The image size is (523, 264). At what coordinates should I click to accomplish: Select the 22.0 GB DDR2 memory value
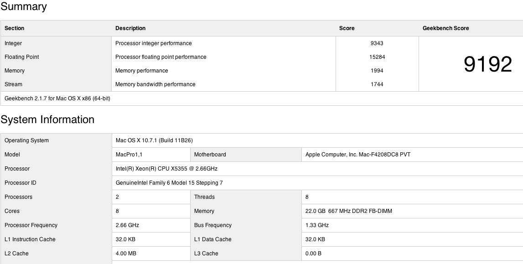[349, 211]
